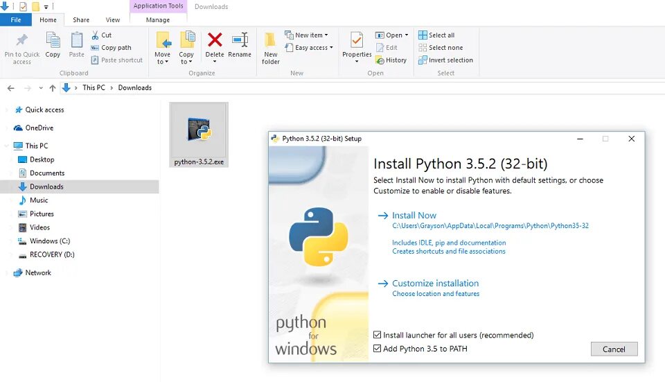Click Downloads in address breadcrumb
The width and height of the screenshot is (665, 382).
pyautogui.click(x=135, y=87)
